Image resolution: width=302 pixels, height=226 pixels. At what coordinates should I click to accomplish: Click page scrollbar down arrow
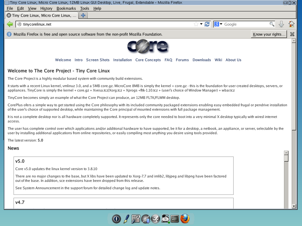(294, 206)
